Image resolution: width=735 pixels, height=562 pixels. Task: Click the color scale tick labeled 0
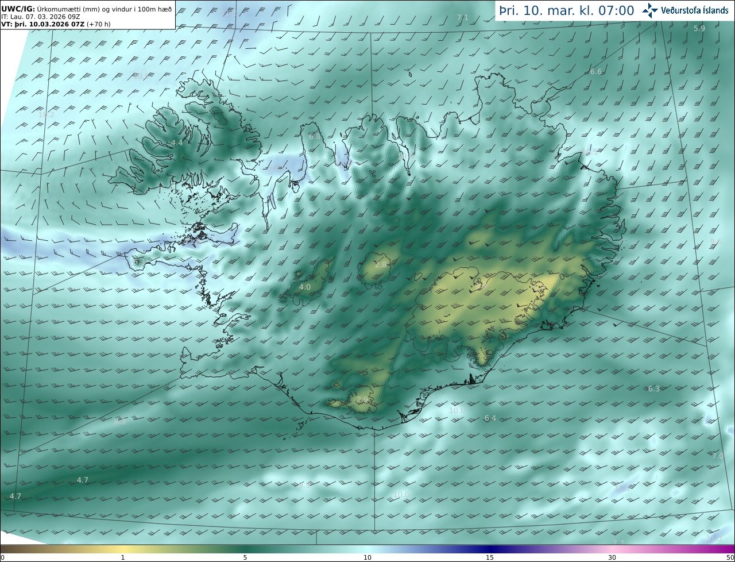[x=2, y=557]
